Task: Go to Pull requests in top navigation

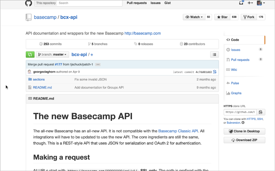Action: (136, 3)
